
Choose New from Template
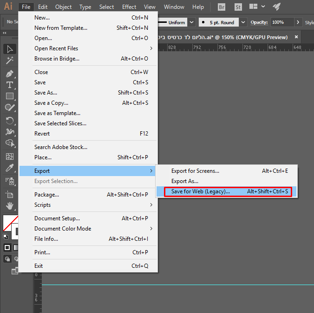click(x=88, y=27)
